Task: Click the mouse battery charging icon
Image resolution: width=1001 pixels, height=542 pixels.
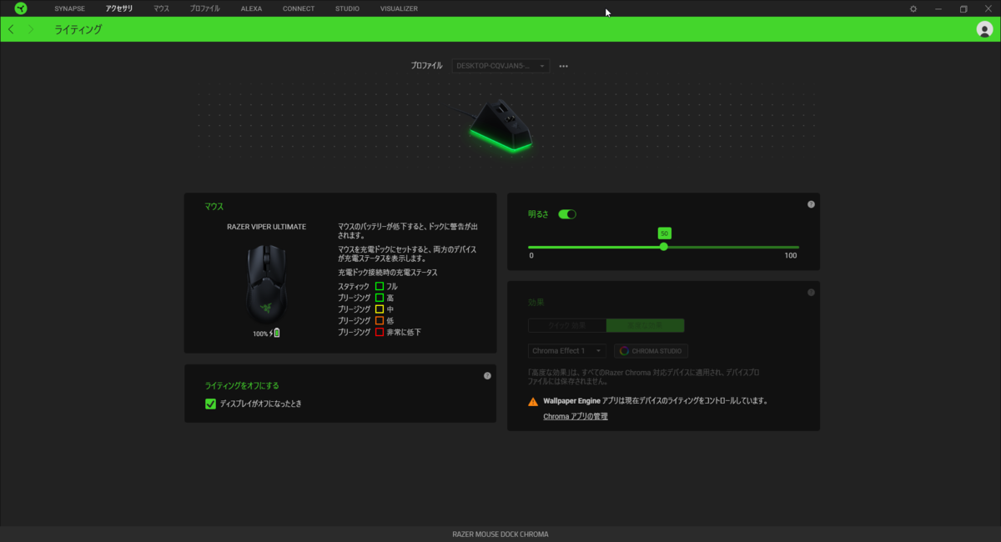Action: point(275,333)
